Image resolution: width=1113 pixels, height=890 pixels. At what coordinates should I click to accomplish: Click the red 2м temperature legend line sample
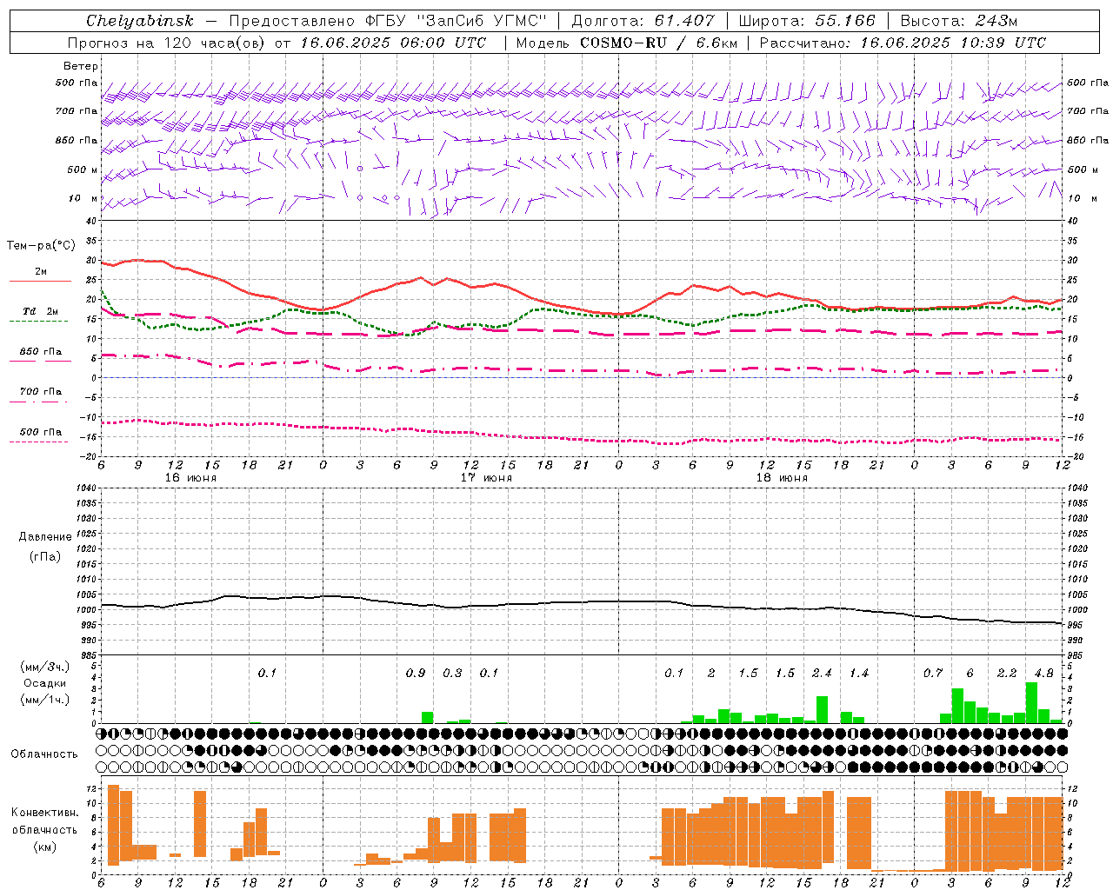40,281
